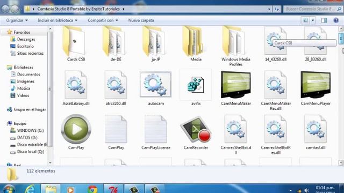Click the Nueva carpeta button
Screen dimensions: 344x193
(x=141, y=20)
